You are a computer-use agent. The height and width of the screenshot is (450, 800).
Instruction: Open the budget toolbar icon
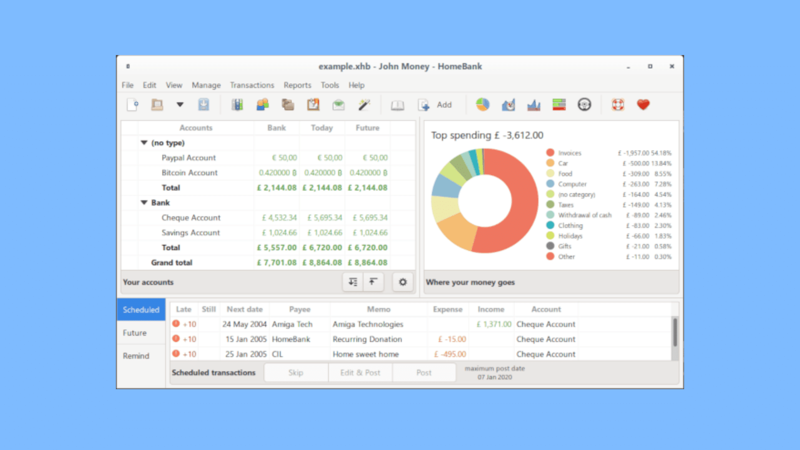coord(339,105)
